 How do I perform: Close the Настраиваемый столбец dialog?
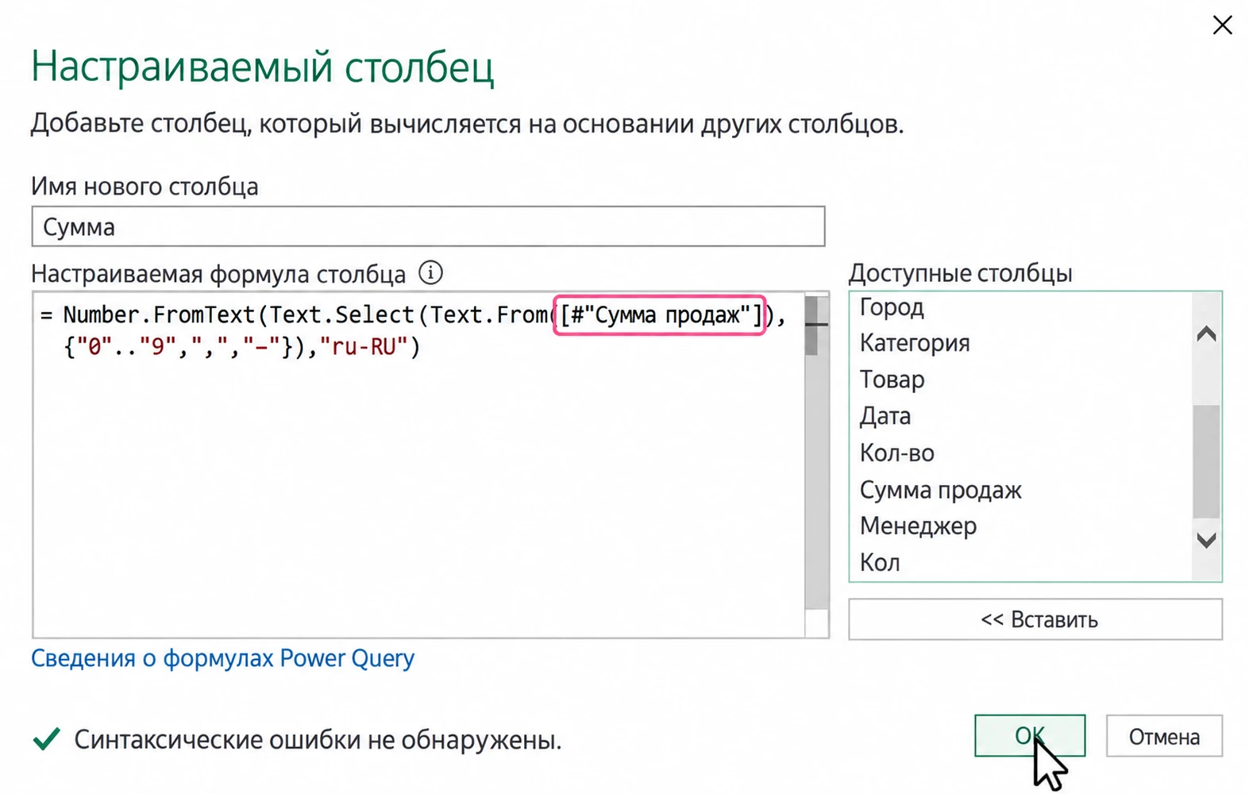tap(1222, 25)
